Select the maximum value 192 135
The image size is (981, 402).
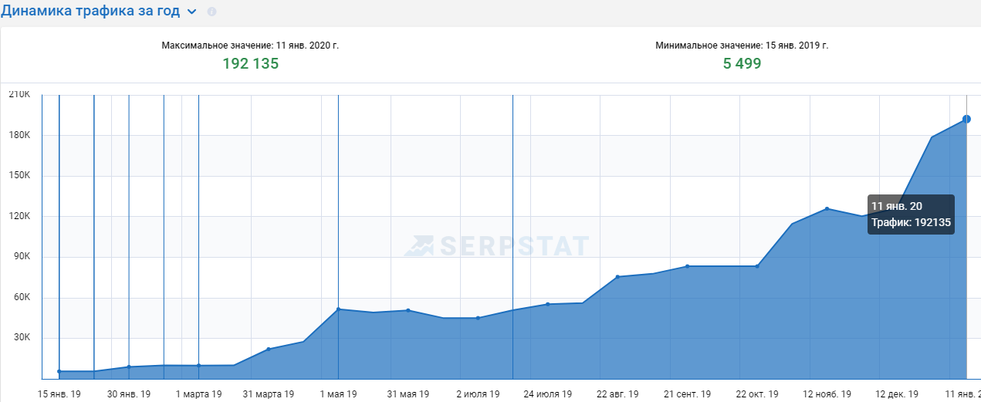251,64
